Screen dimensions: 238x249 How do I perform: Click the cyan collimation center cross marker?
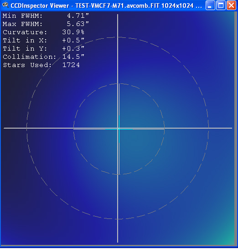[119, 129]
